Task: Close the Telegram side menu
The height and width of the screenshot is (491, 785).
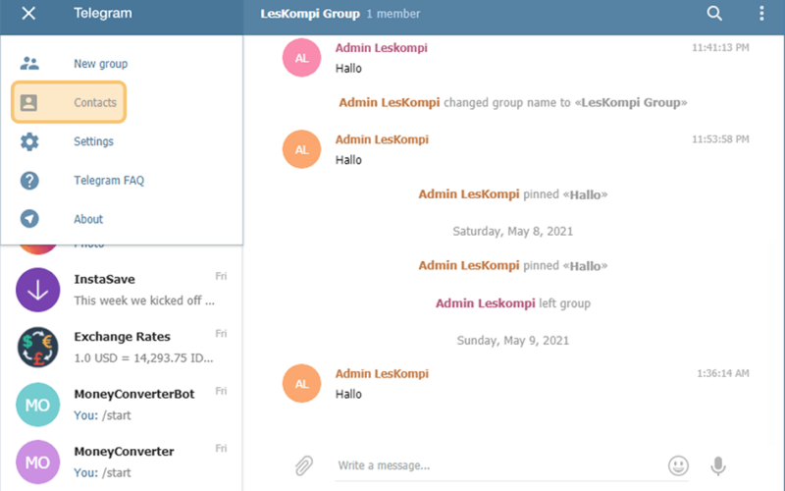Action: [28, 13]
